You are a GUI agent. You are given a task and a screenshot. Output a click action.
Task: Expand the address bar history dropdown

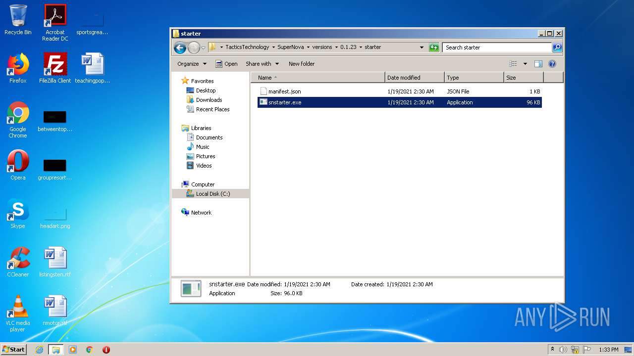[x=422, y=47]
